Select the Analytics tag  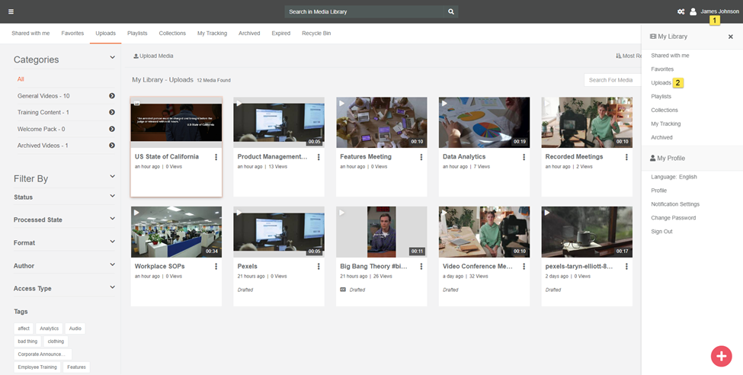click(49, 329)
